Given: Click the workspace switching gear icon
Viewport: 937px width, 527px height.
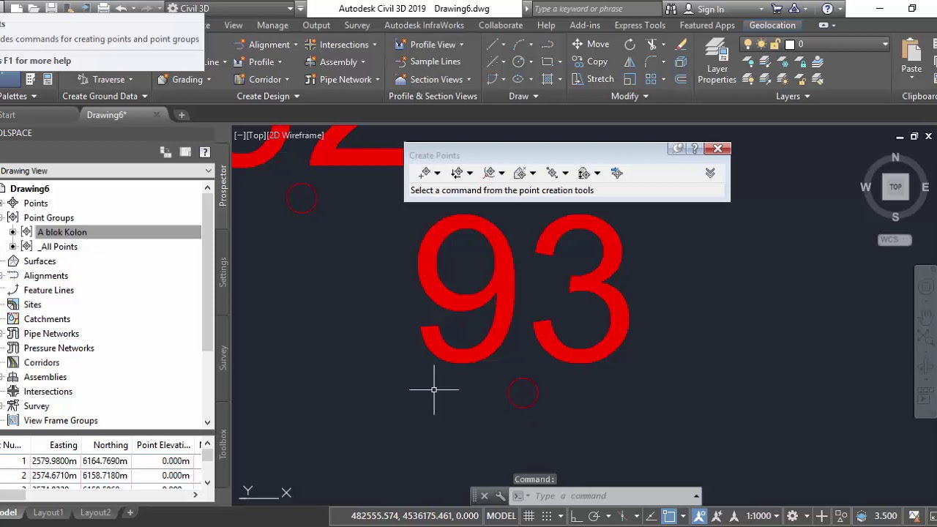Looking at the screenshot, I should click(792, 516).
